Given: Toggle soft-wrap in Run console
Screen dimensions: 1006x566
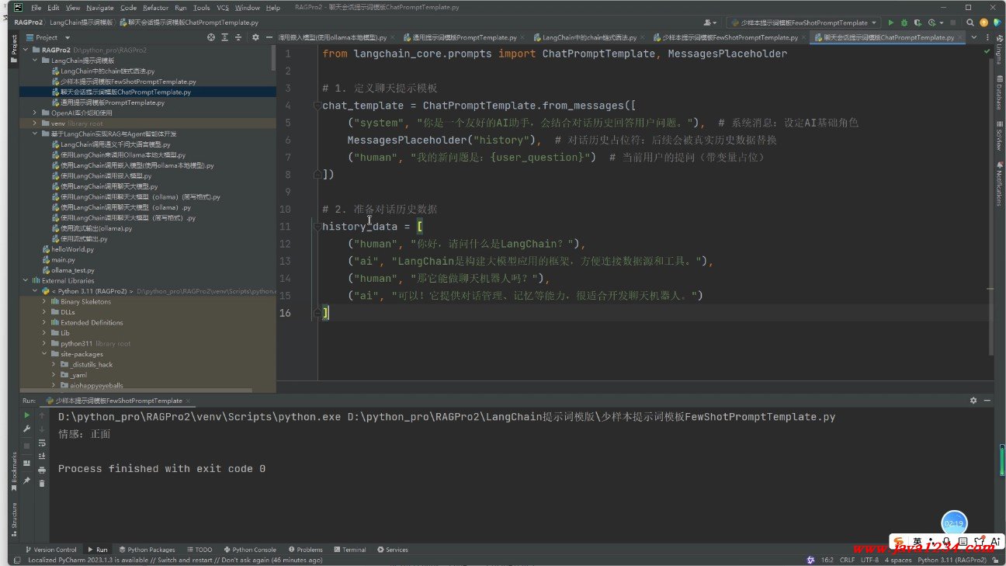Looking at the screenshot, I should click(42, 443).
